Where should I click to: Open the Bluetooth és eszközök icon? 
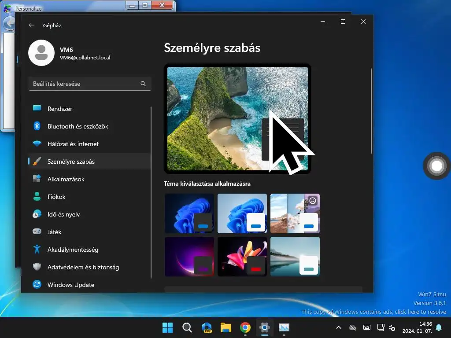pyautogui.click(x=37, y=126)
